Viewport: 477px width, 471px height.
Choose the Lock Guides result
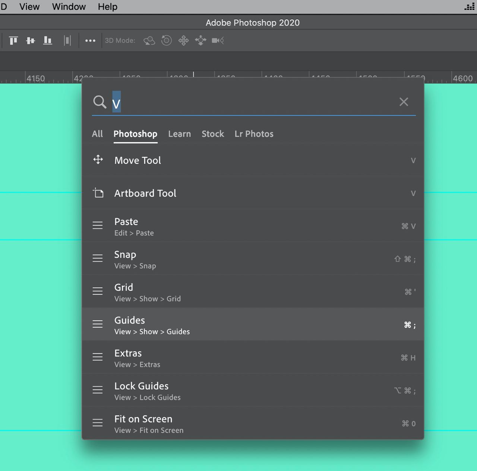coord(253,390)
